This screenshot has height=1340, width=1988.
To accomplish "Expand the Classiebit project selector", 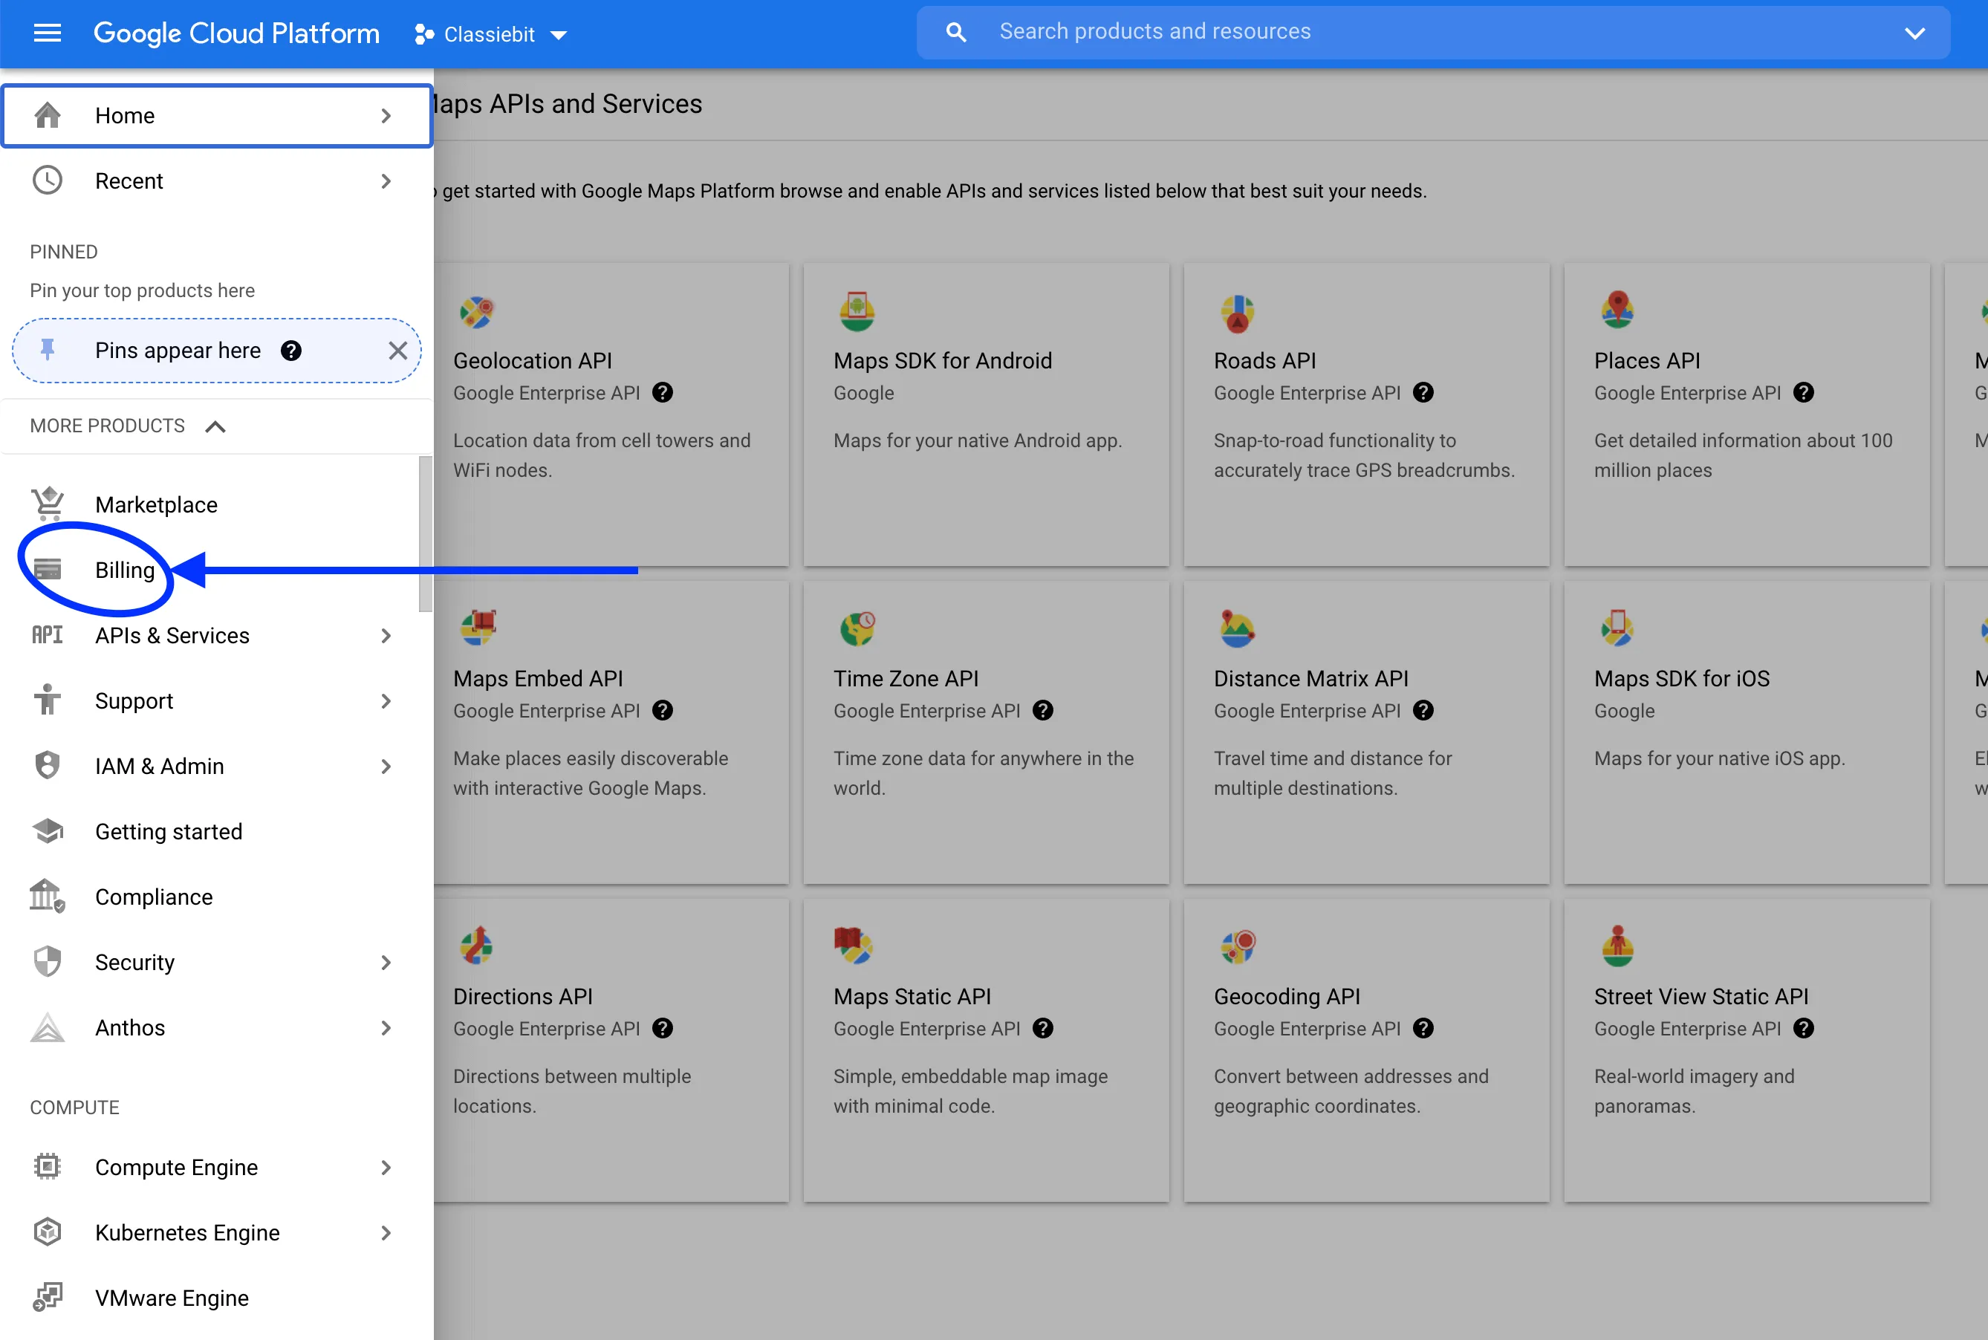I will point(560,35).
